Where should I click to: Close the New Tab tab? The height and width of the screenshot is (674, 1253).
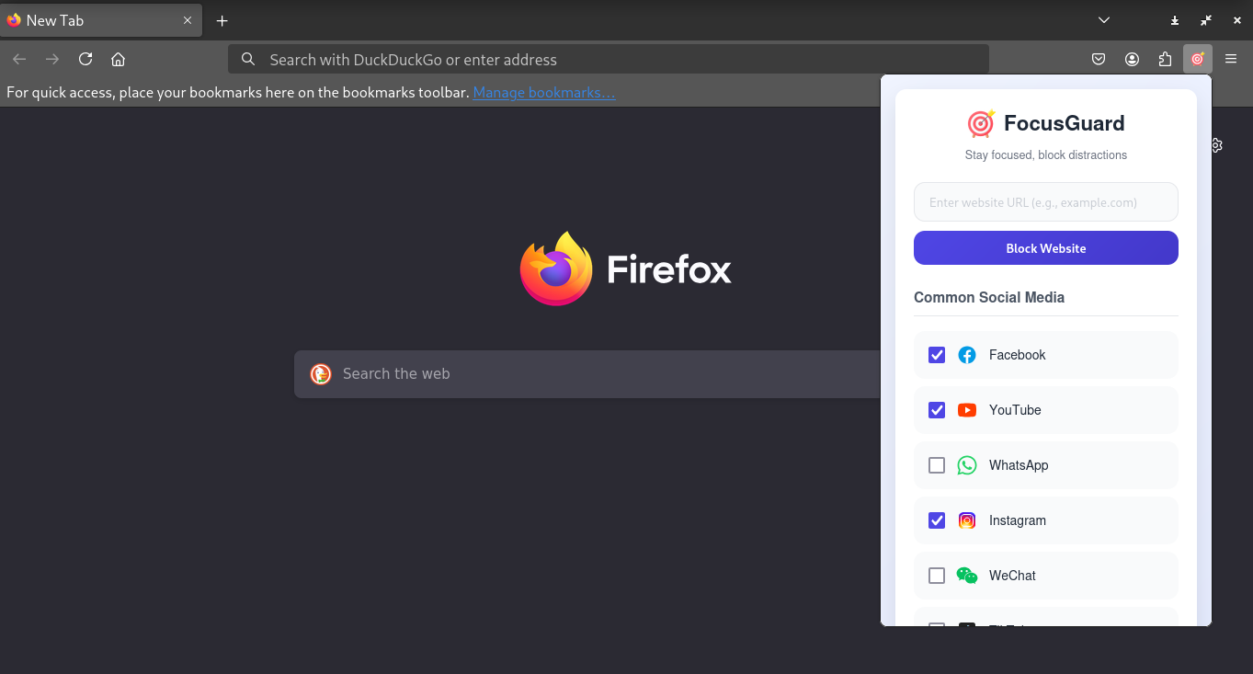pyautogui.click(x=188, y=20)
